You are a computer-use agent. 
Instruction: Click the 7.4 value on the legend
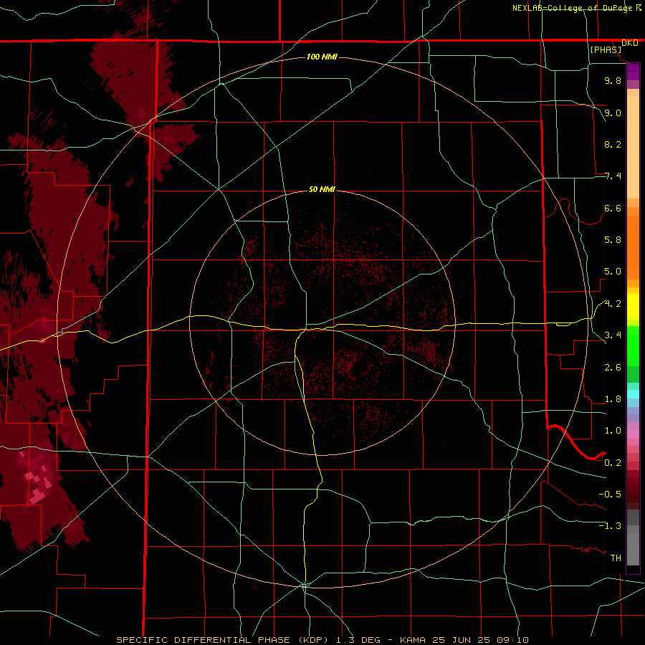613,176
